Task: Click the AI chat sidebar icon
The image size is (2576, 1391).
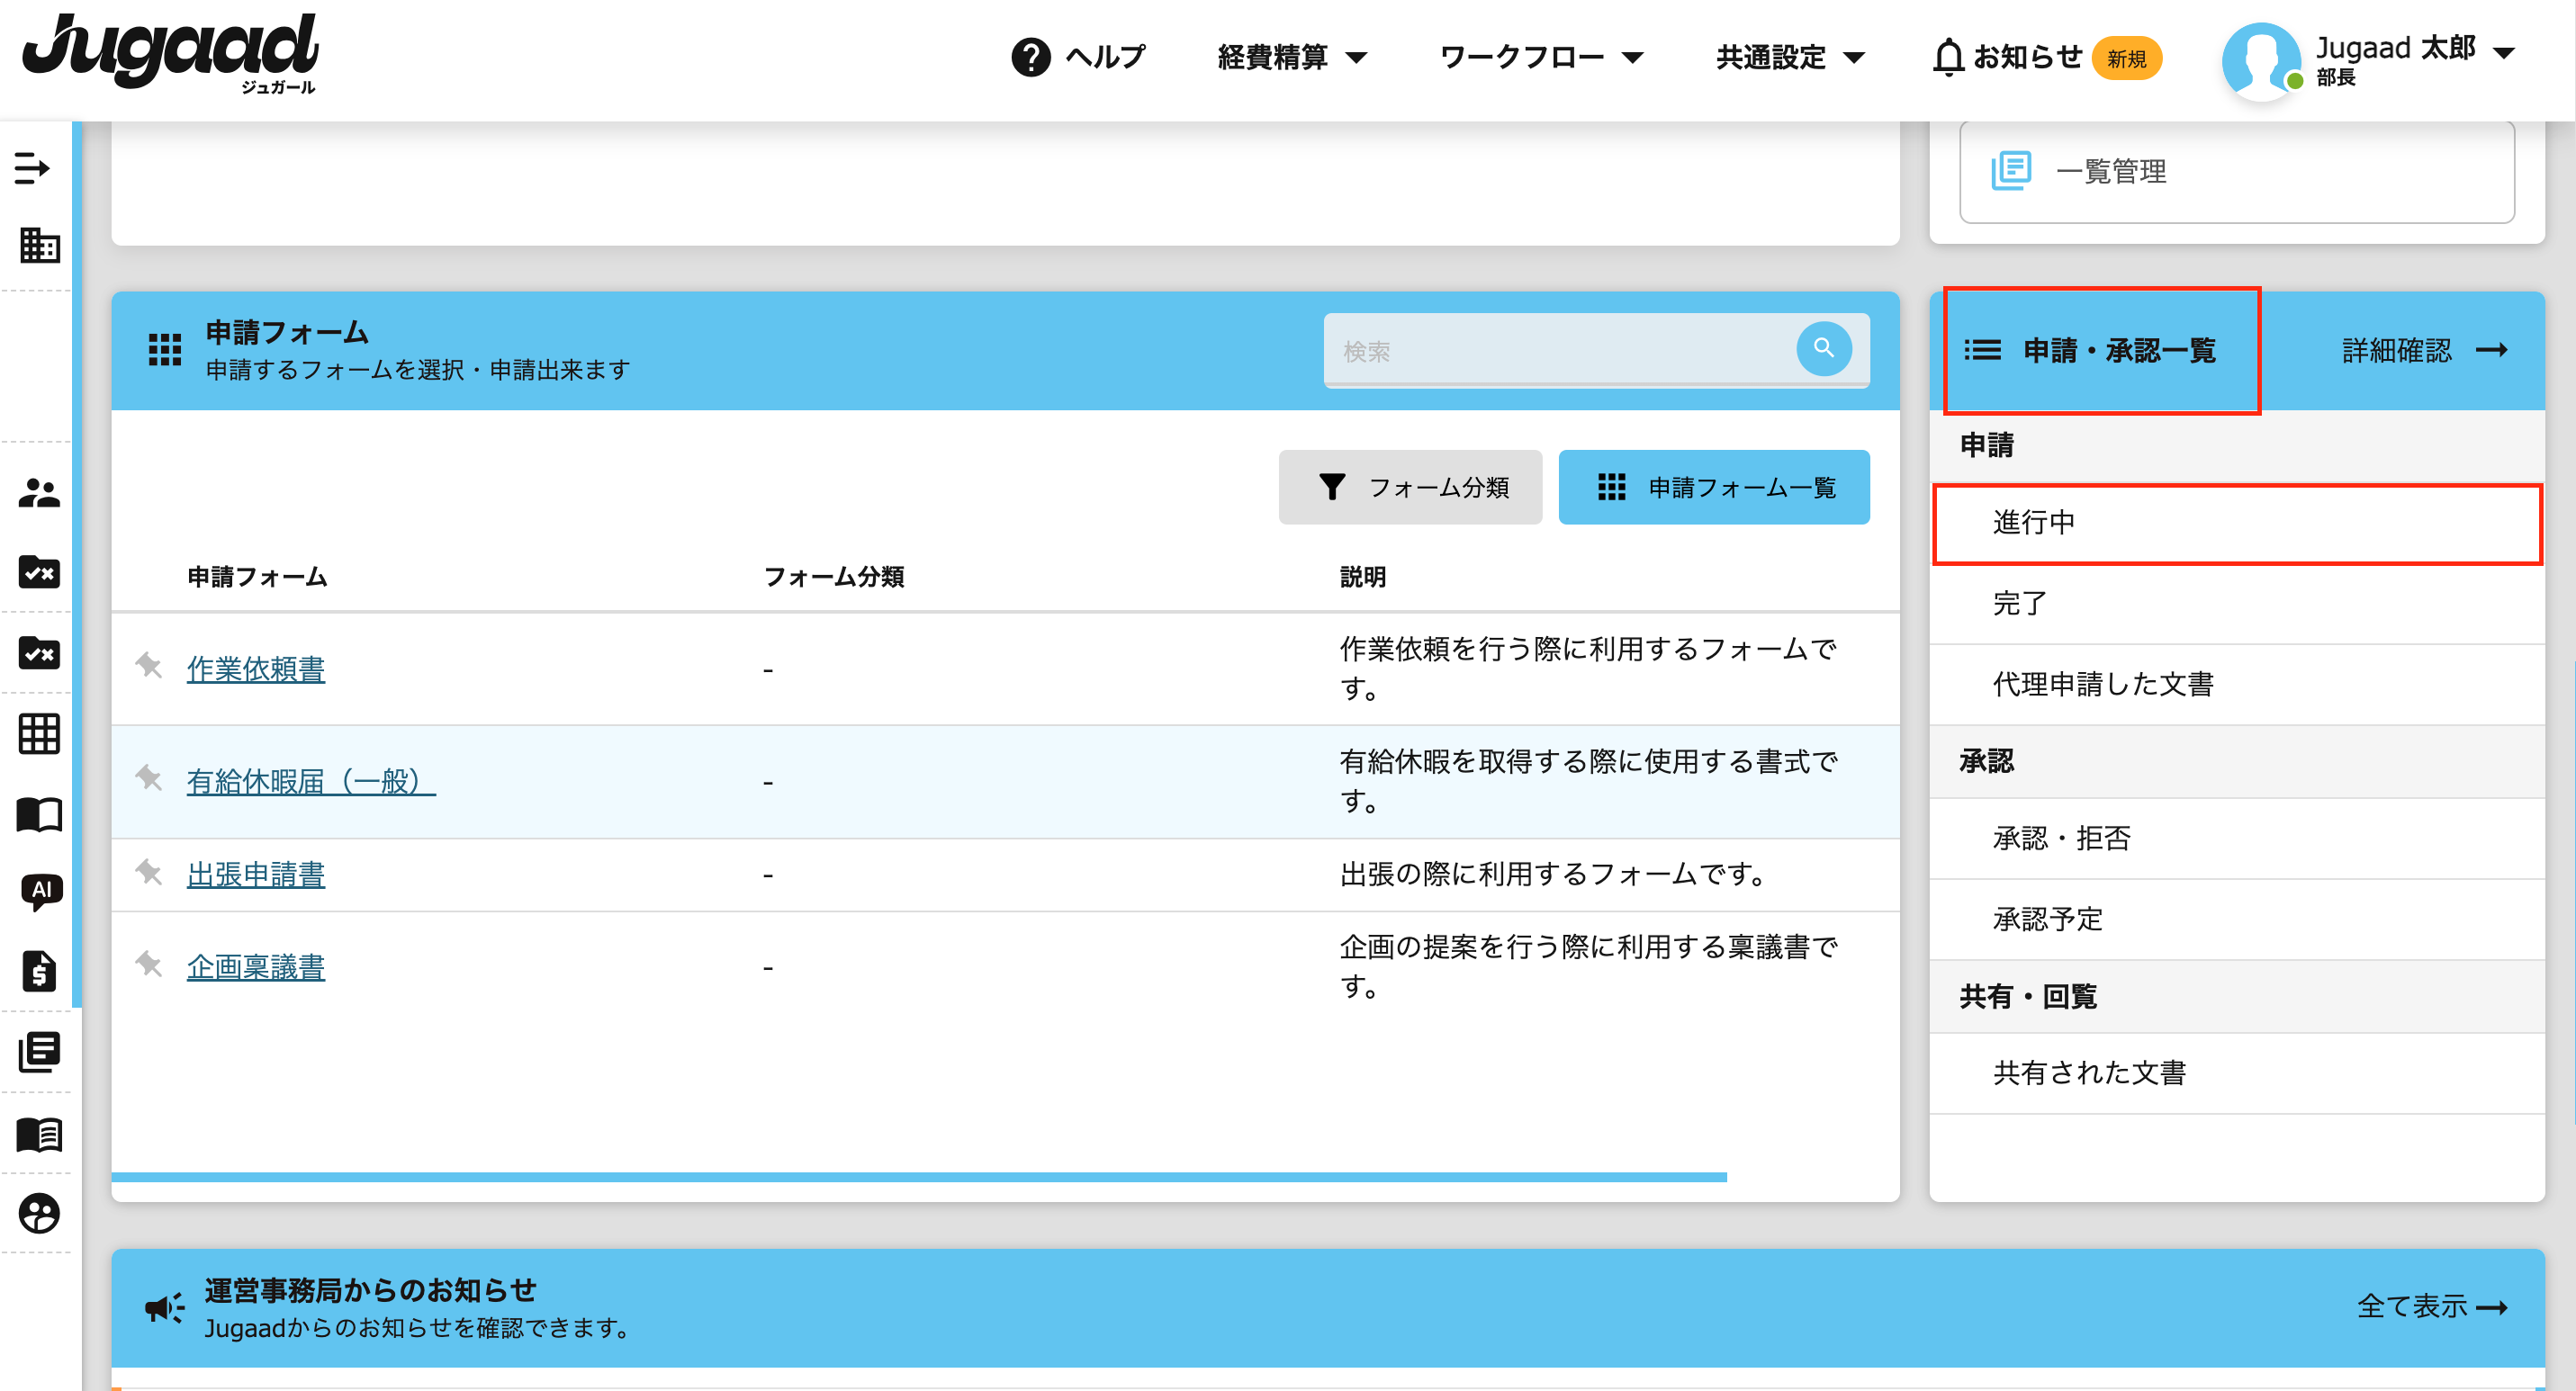Action: coord(40,891)
